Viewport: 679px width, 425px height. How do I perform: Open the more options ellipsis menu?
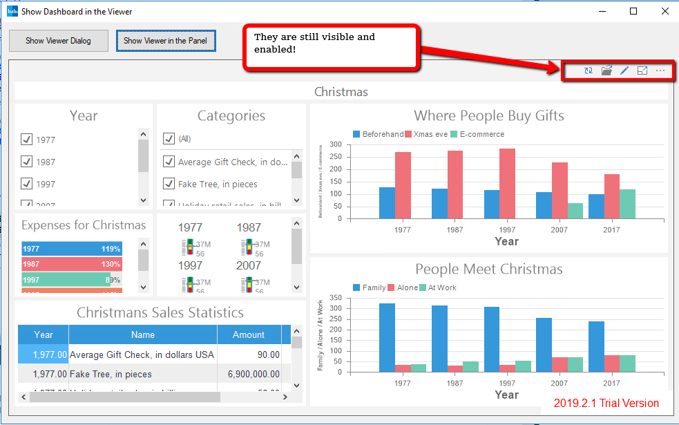tap(660, 70)
